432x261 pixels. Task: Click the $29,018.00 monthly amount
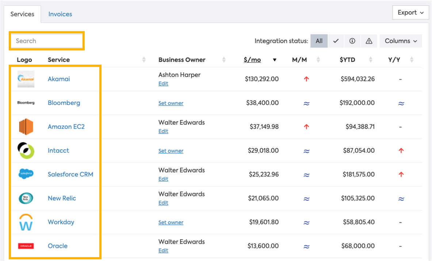(263, 151)
